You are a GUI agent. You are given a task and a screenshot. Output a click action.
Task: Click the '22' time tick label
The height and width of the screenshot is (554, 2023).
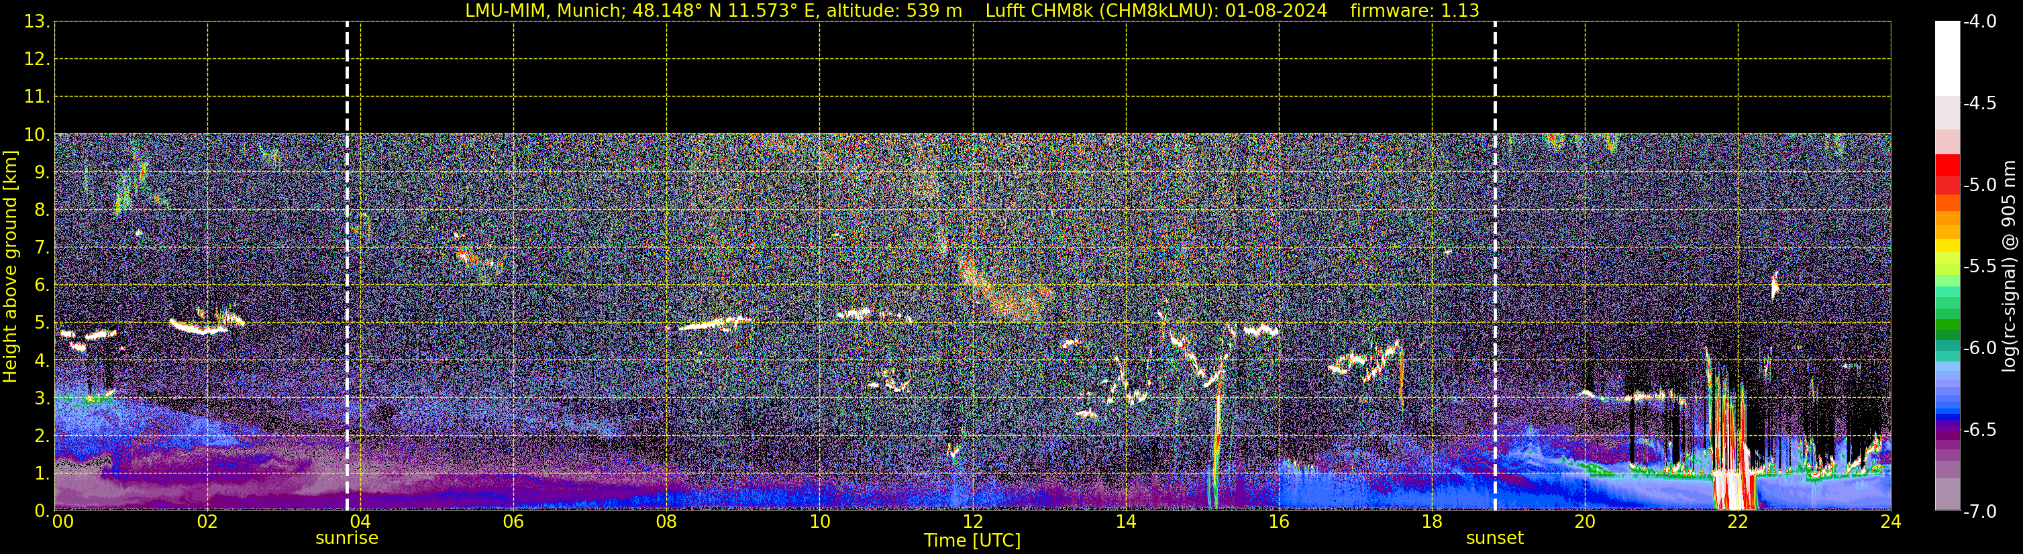(x=1738, y=522)
